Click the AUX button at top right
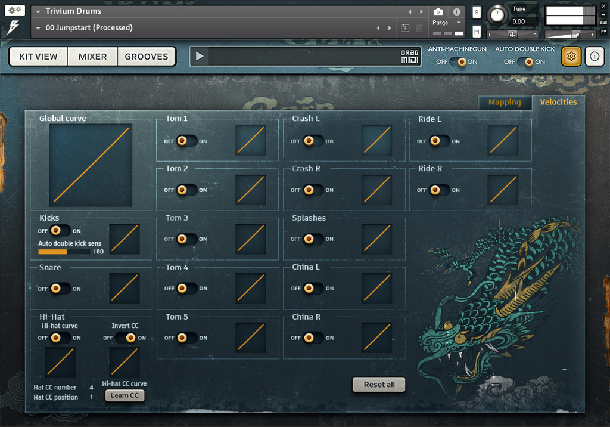610x427 pixels. click(603, 23)
